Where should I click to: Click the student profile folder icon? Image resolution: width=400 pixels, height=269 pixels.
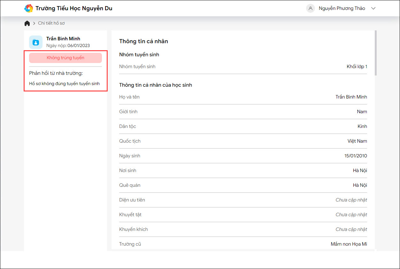[36, 42]
